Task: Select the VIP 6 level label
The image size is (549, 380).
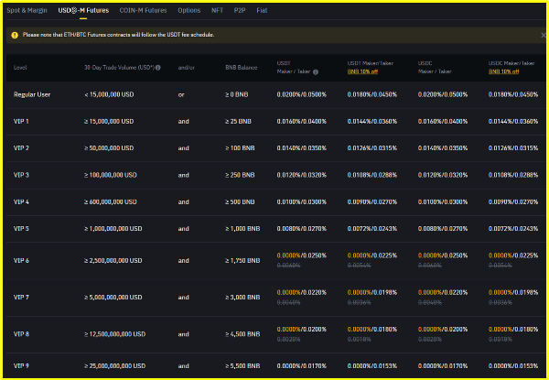Action: tap(21, 261)
